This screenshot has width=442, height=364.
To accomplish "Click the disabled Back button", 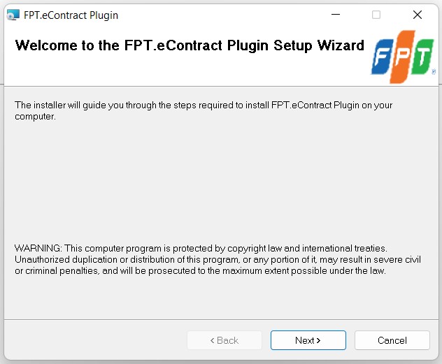I will (224, 340).
